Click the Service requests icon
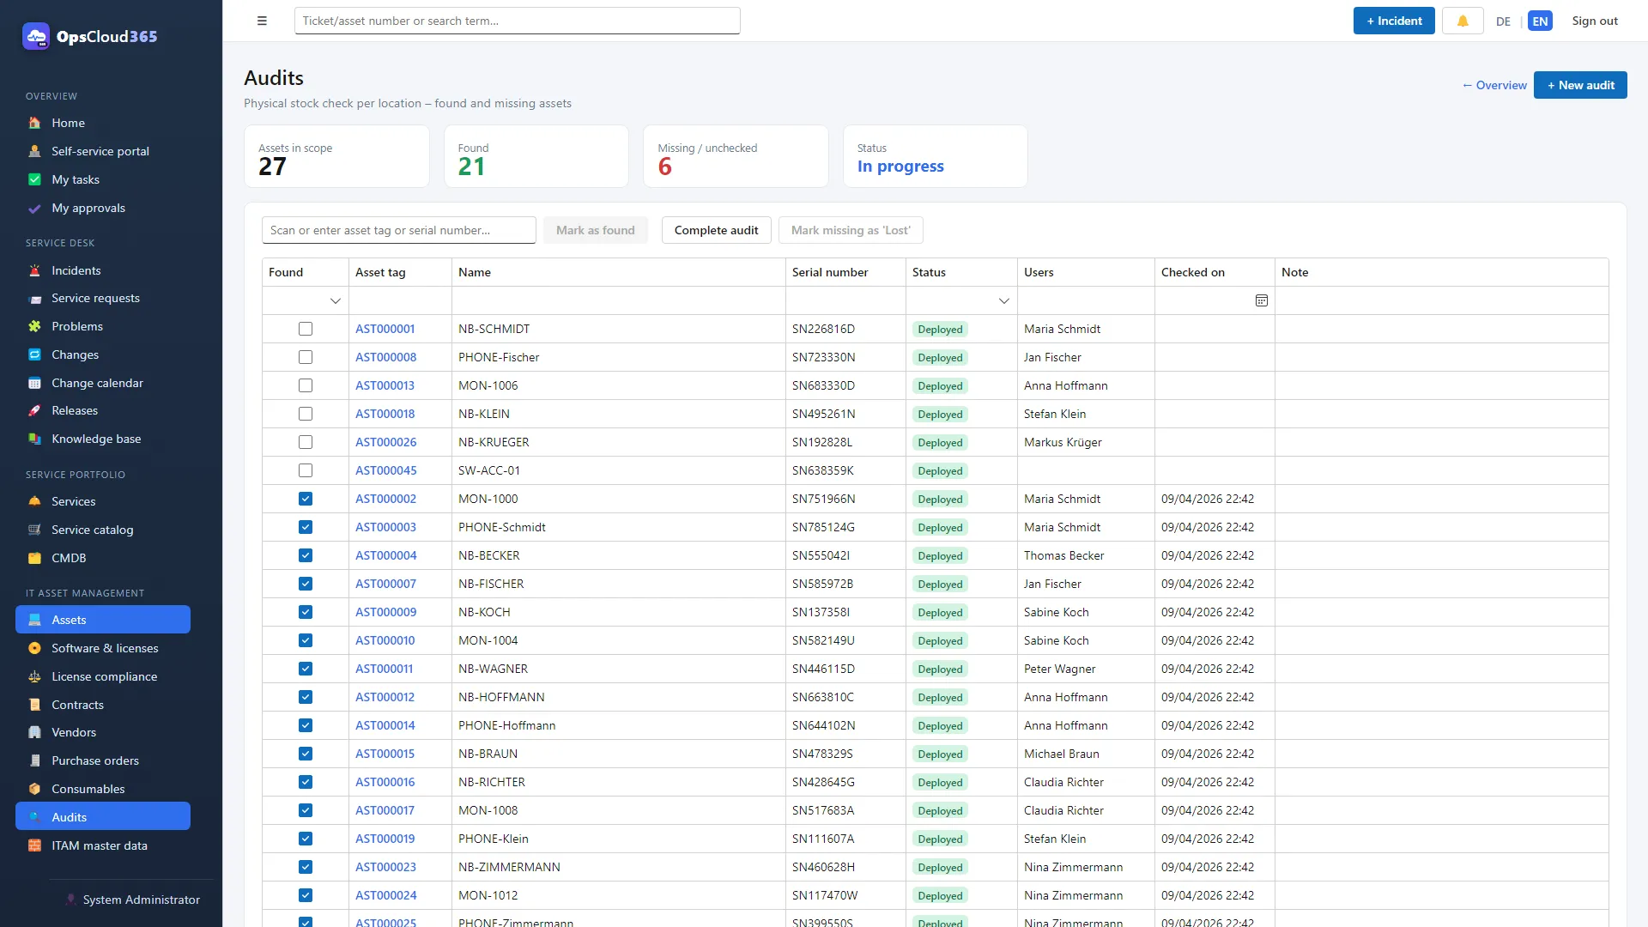Screen dimensions: 1648x927 click(34, 298)
